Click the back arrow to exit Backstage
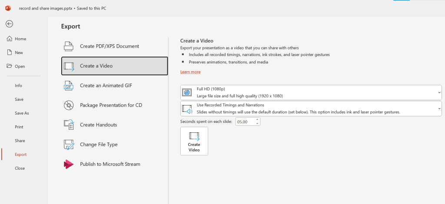Screen dimensions: 445x204 pyautogui.click(x=10, y=24)
